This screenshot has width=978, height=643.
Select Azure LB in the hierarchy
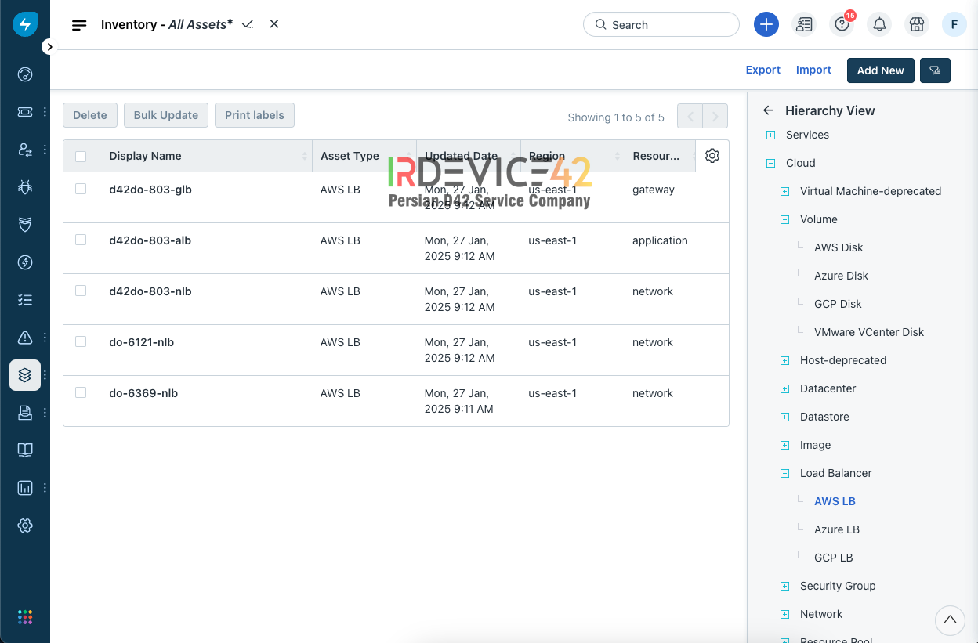pyautogui.click(x=837, y=529)
